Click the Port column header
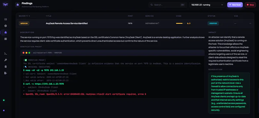 pos(130,16)
